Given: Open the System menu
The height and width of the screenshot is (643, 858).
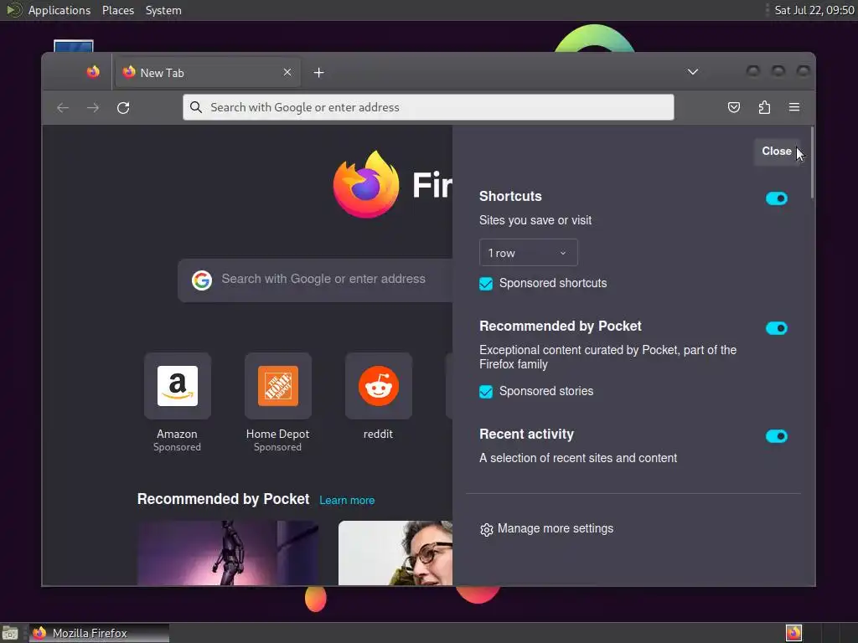Looking at the screenshot, I should click(163, 10).
